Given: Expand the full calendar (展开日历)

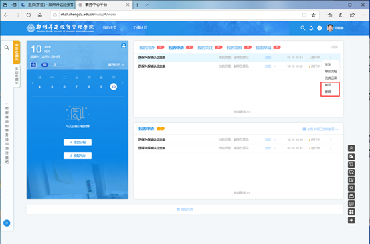Looking at the screenshot, I should (116, 65).
